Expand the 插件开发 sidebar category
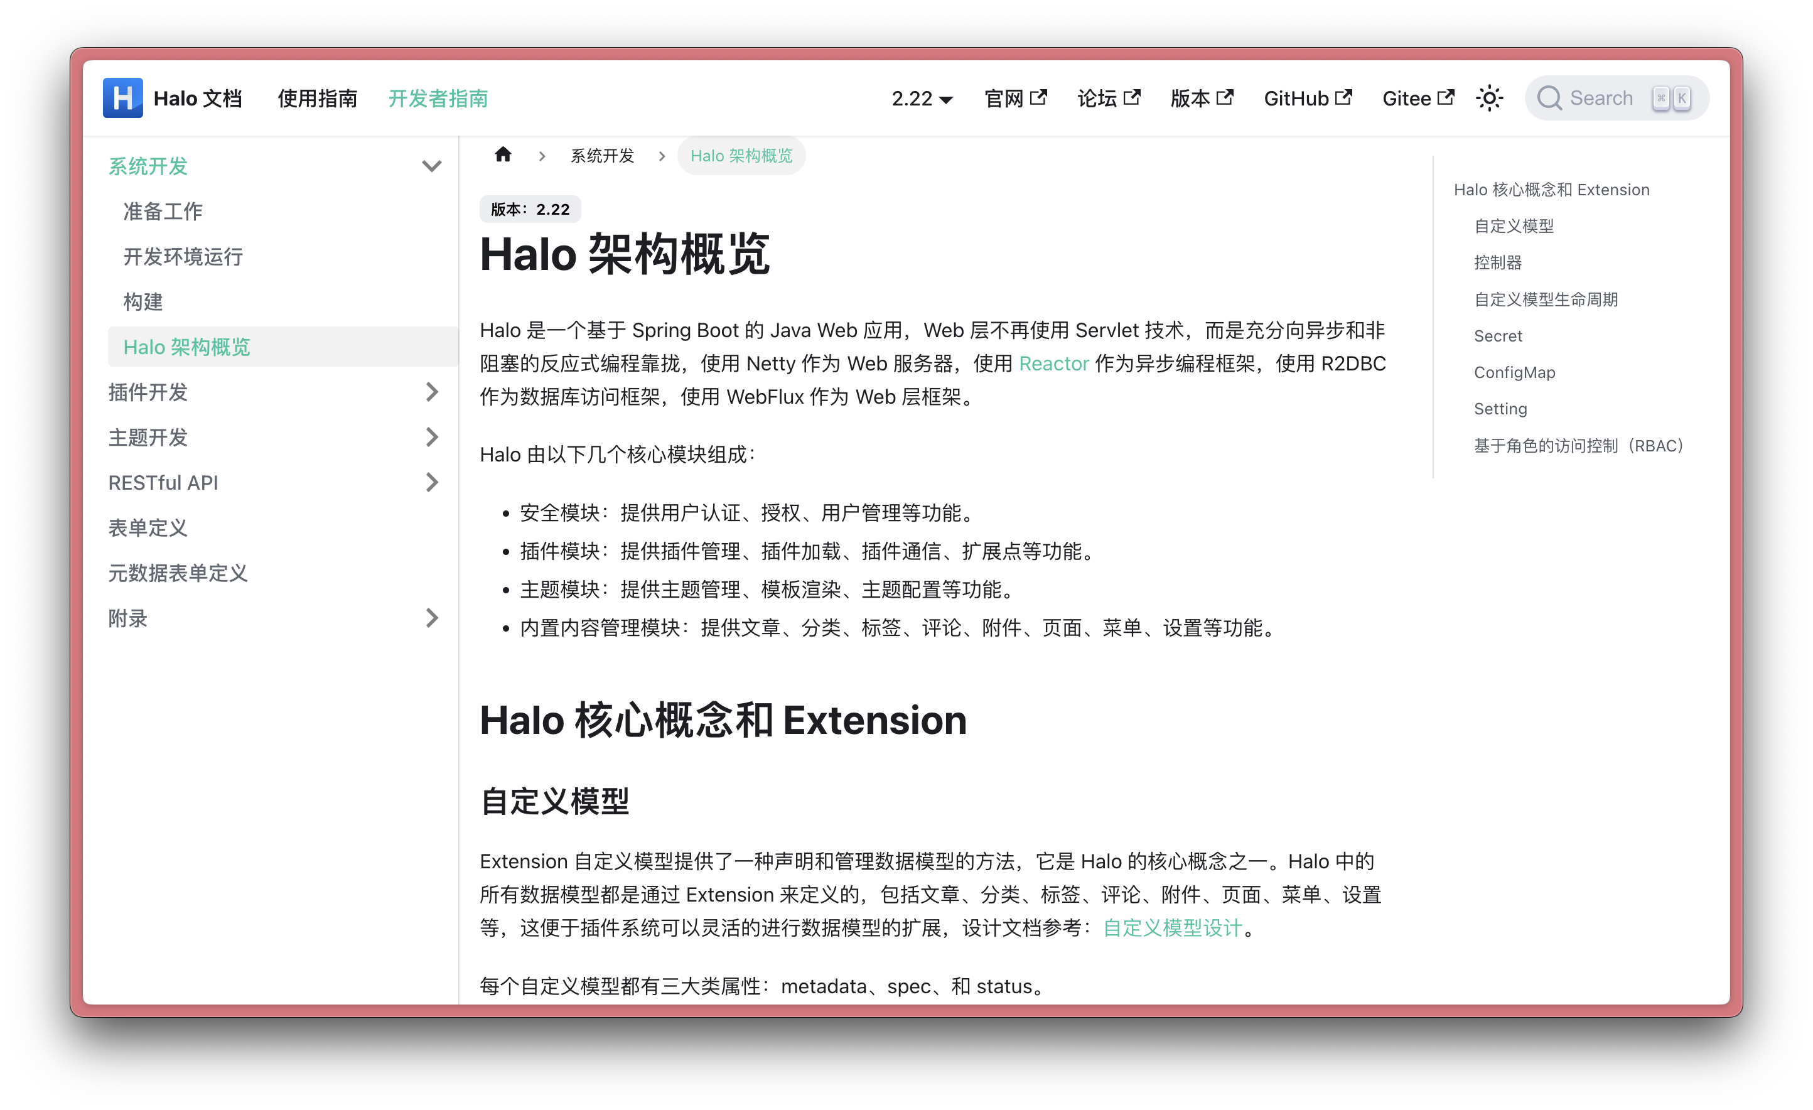1813x1110 pixels. click(431, 392)
